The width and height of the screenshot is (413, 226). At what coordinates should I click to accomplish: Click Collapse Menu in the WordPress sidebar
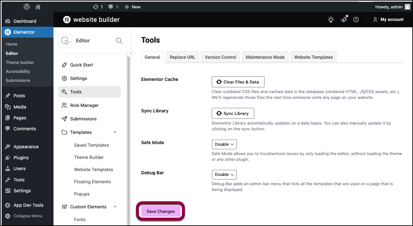pos(28,216)
